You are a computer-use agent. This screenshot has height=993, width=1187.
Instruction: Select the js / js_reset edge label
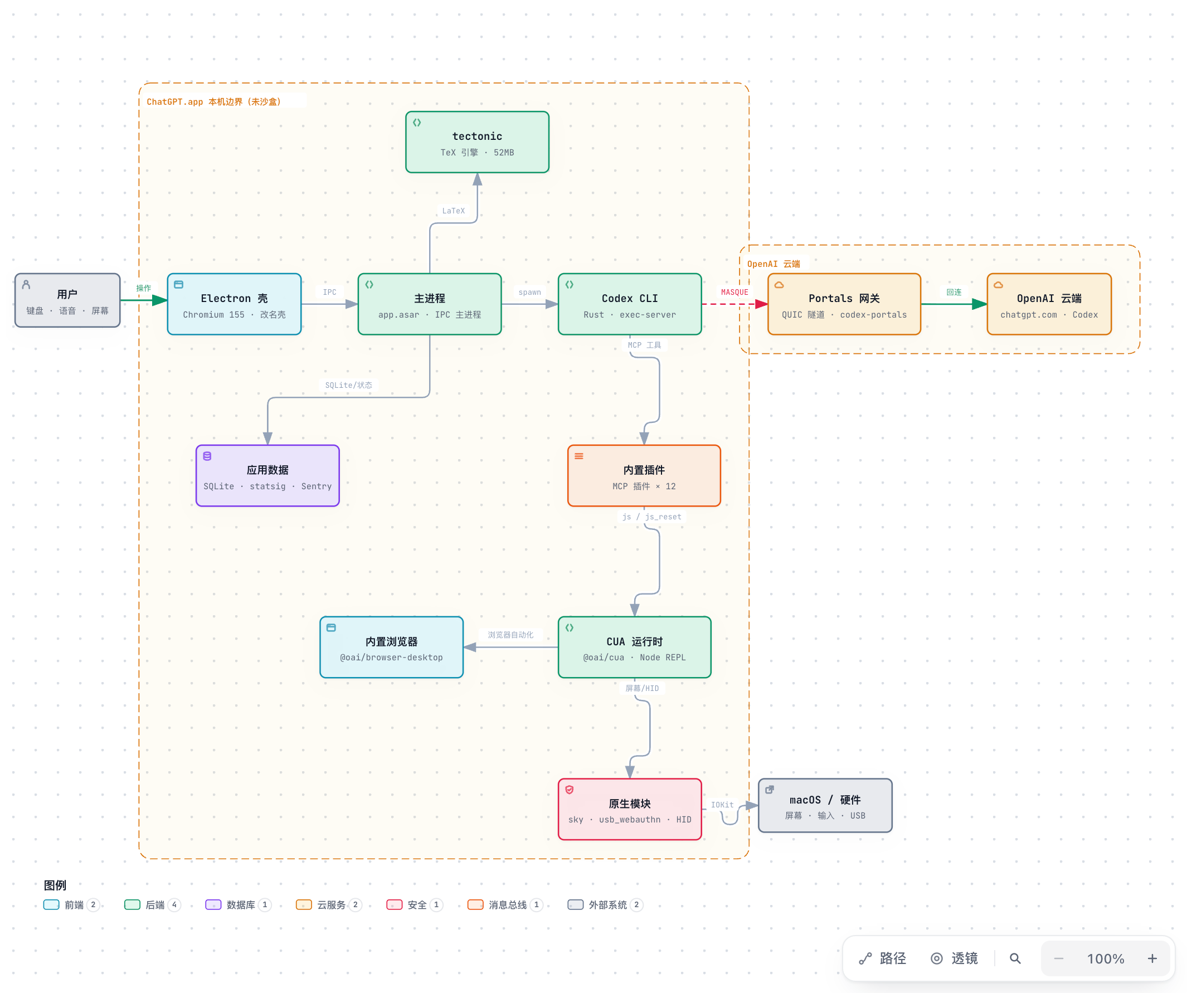pos(651,517)
